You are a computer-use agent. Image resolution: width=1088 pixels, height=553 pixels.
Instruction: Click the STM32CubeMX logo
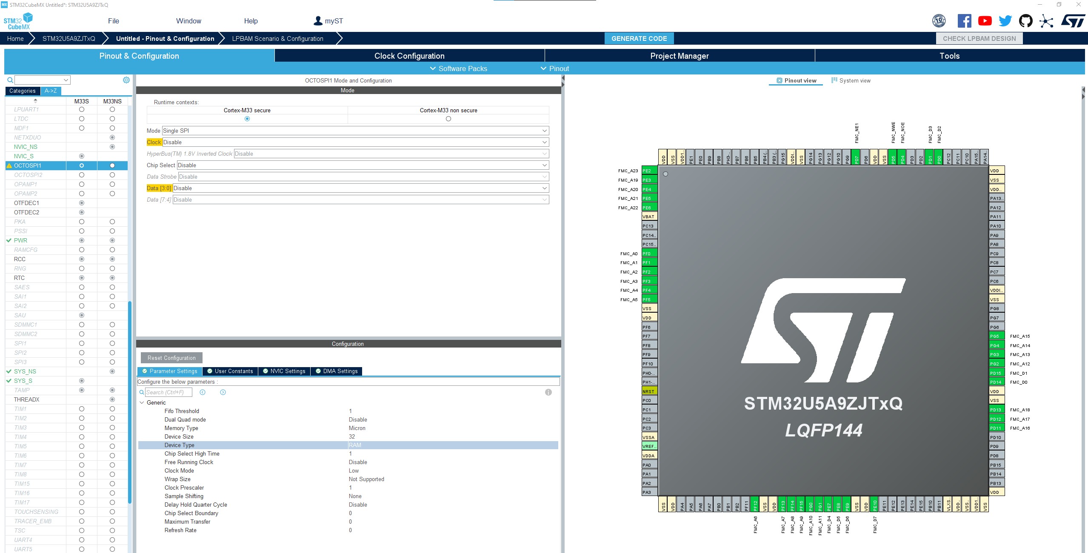pyautogui.click(x=18, y=21)
